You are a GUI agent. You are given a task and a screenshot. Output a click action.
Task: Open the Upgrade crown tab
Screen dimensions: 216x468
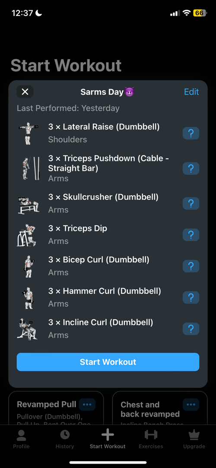194,439
